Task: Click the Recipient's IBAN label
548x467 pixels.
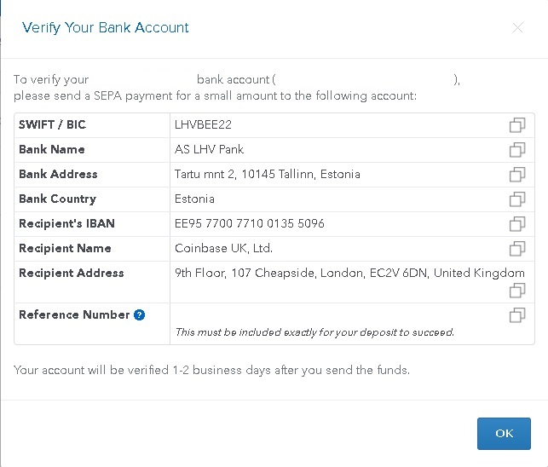Action: coord(66,223)
